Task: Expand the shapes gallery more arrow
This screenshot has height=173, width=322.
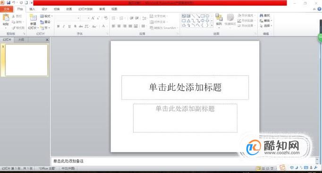Action: click(212, 26)
